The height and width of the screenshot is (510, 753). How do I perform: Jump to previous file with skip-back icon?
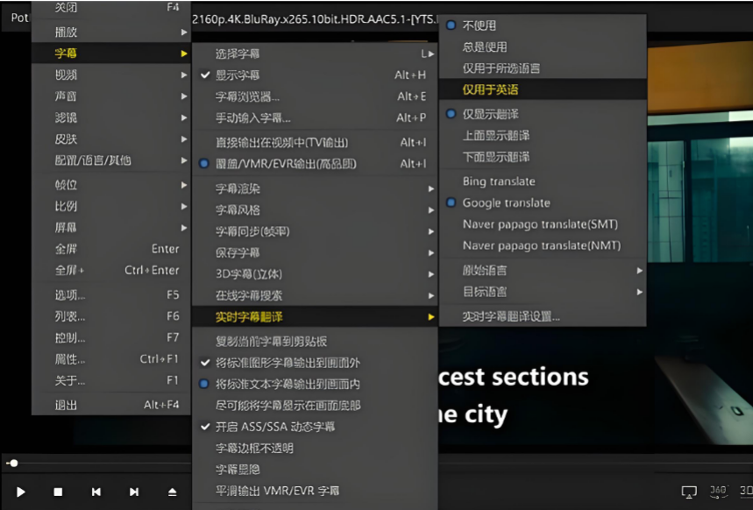coord(96,492)
